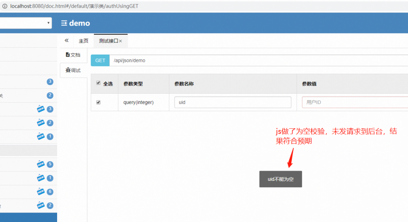Close the 测试接口 tab

(120, 41)
